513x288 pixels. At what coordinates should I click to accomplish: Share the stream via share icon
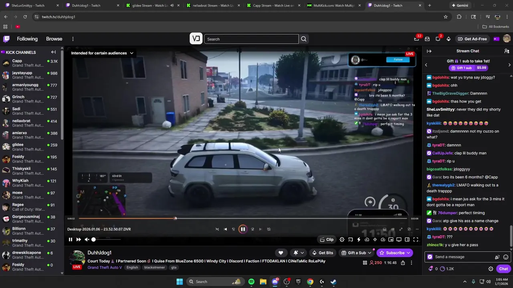pyautogui.click(x=403, y=263)
